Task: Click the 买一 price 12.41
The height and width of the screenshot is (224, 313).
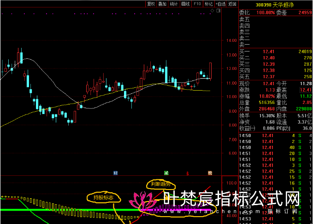Action: pos(268,52)
